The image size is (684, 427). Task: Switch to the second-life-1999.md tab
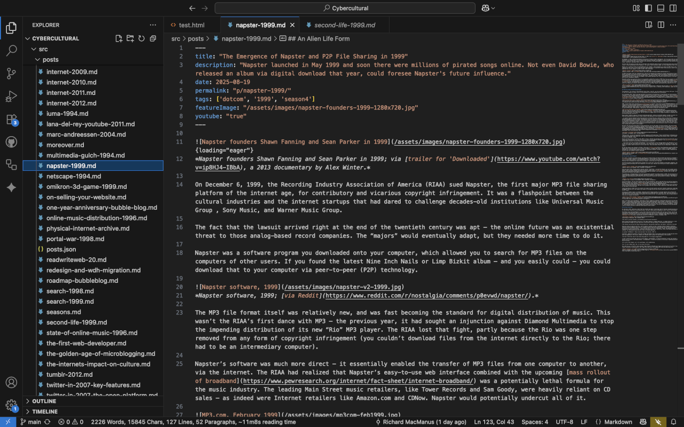click(x=344, y=25)
